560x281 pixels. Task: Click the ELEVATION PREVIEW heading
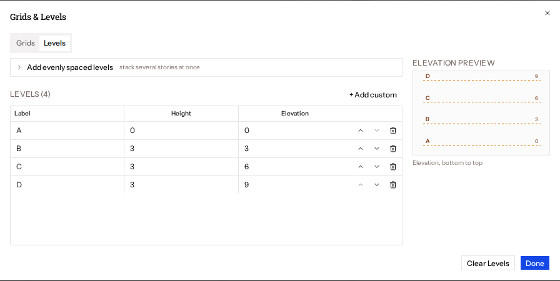point(454,63)
